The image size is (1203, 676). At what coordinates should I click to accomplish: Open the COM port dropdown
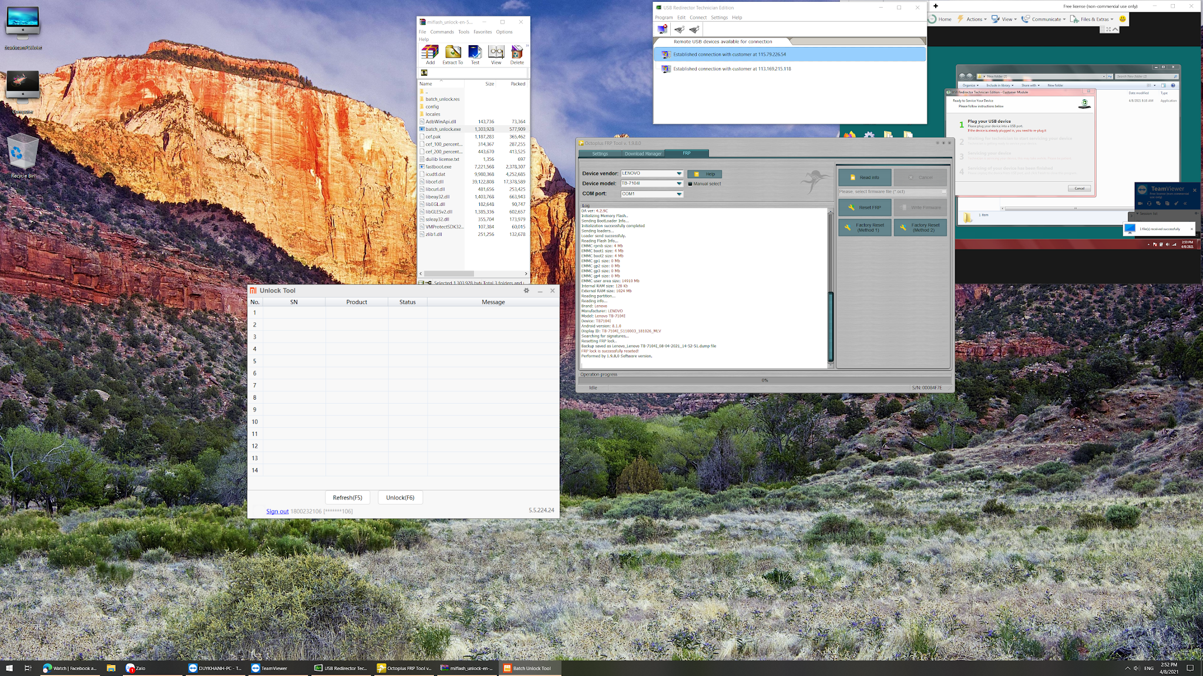coord(679,194)
